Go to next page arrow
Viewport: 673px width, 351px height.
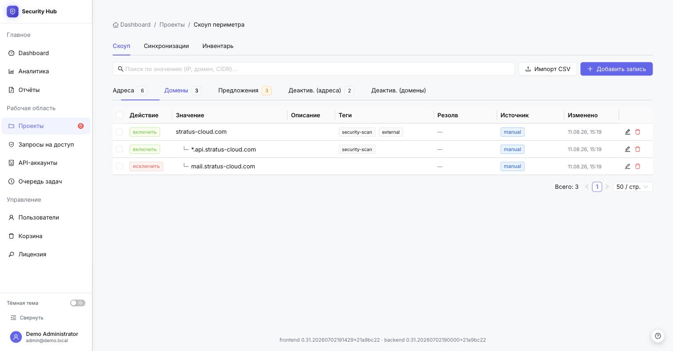click(x=607, y=187)
